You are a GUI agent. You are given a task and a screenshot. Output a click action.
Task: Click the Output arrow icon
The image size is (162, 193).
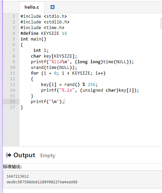point(9,155)
